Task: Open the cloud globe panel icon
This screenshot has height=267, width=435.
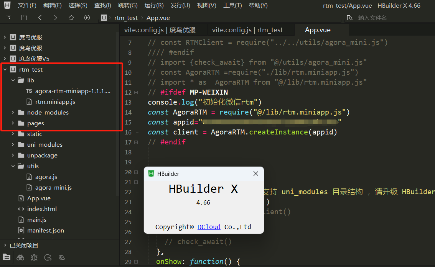Action: tap(62, 257)
